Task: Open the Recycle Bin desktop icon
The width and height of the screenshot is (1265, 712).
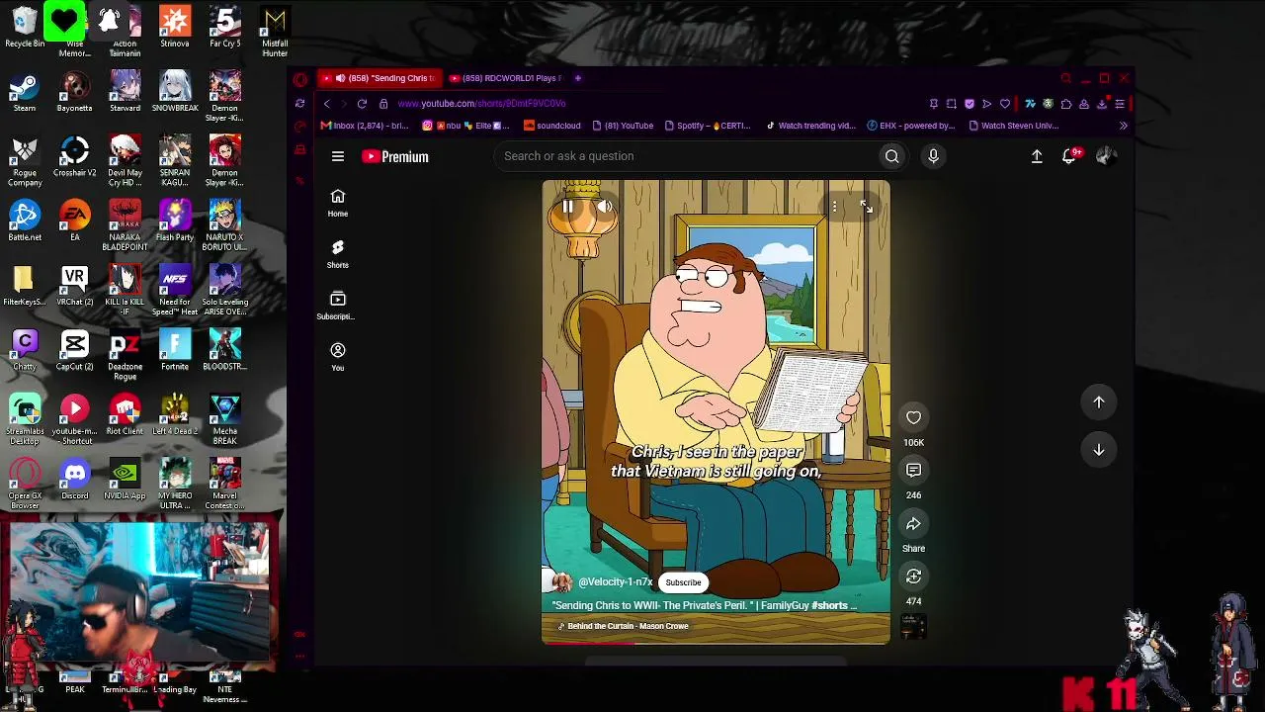Action: 25,28
